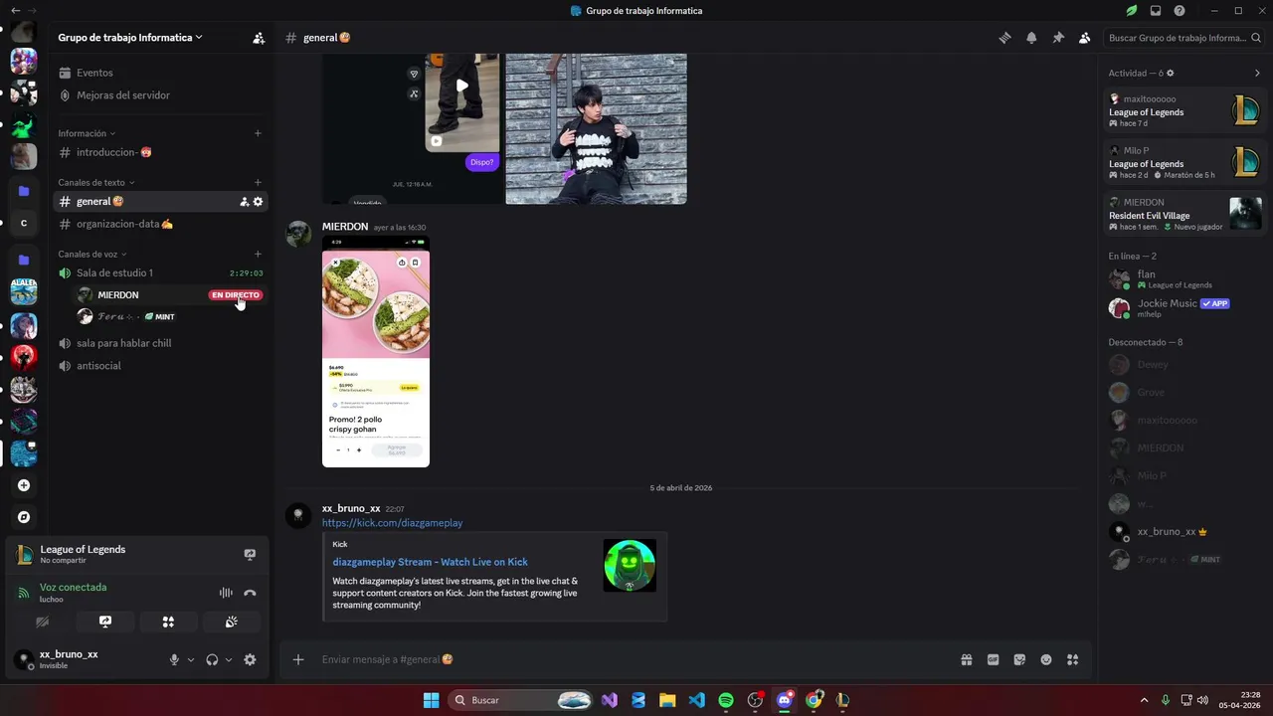Join the antisocial voice channel
The height and width of the screenshot is (716, 1273).
click(x=160, y=366)
